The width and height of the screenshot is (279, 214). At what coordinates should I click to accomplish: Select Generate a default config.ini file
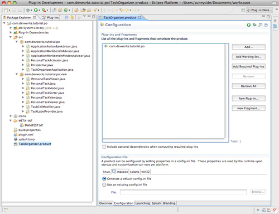tap(104, 179)
